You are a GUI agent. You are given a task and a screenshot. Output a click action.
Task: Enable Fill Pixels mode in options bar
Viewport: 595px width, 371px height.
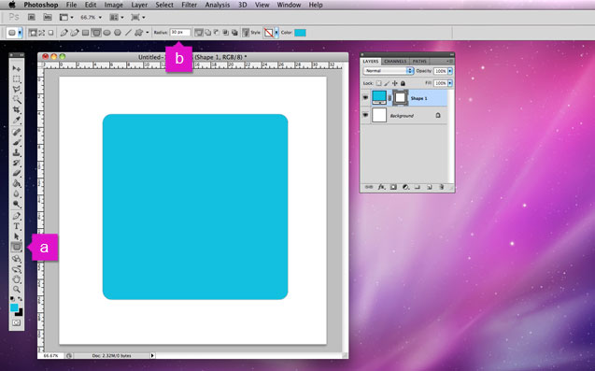tap(50, 33)
